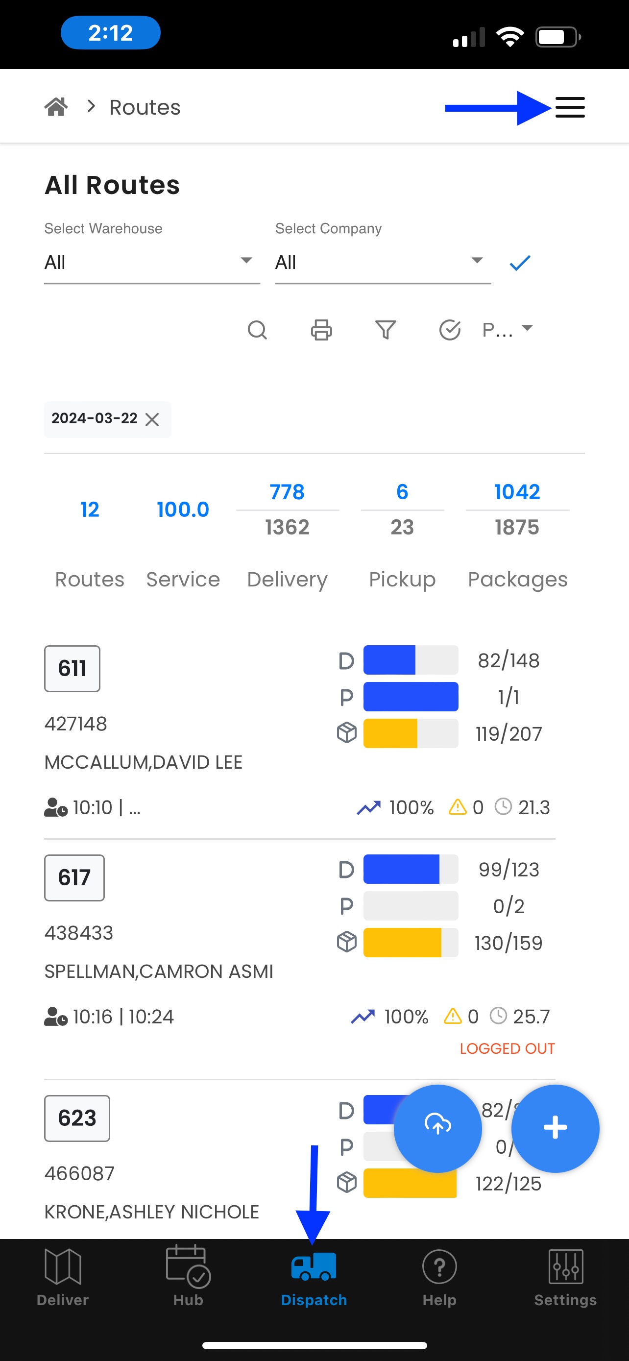Click Routes breadcrumb link

click(x=145, y=107)
